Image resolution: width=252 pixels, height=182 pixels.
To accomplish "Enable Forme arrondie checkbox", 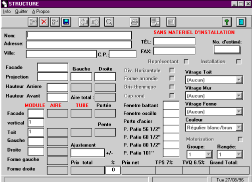I will [172, 78].
